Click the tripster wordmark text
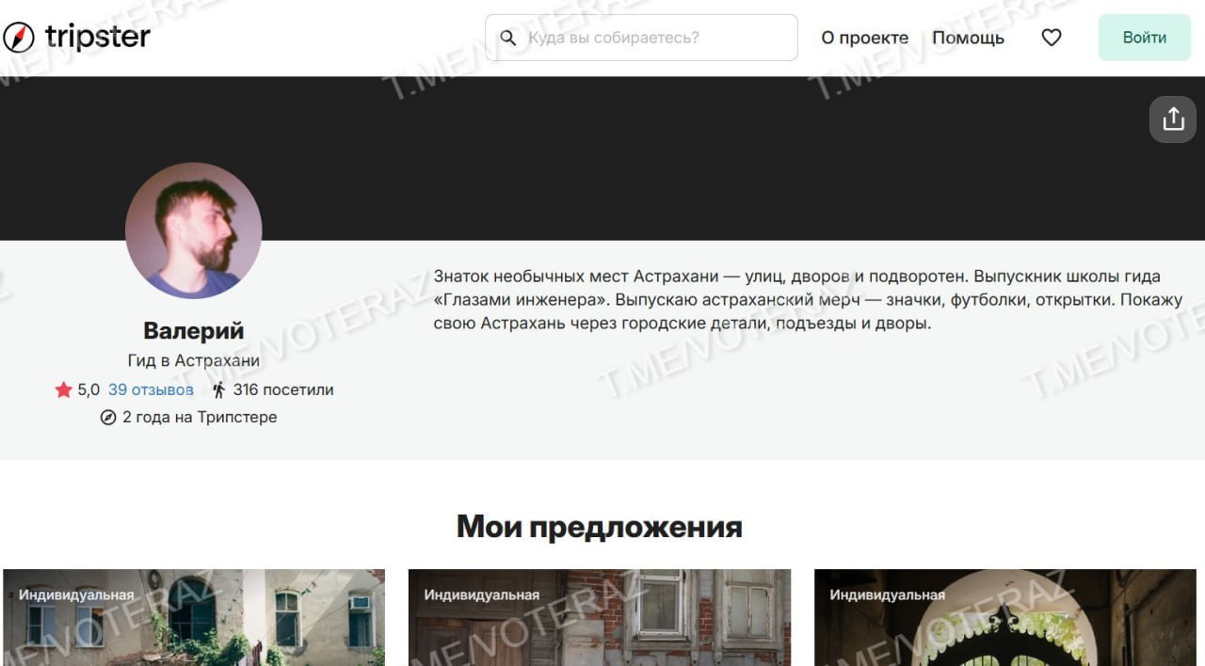The image size is (1205, 666). click(98, 37)
